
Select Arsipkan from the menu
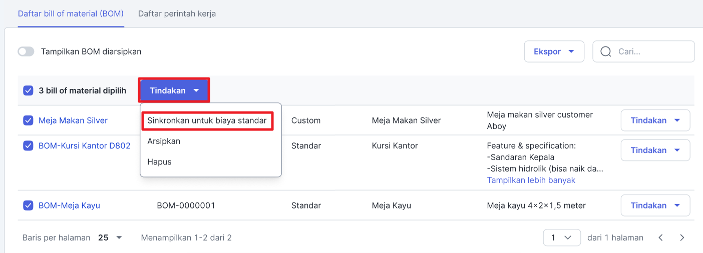(164, 141)
